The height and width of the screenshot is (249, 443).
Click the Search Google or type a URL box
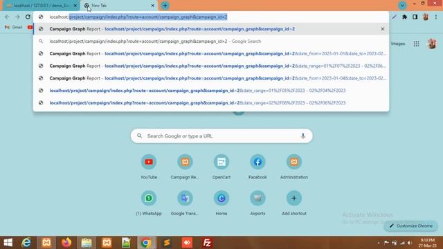tap(221, 136)
